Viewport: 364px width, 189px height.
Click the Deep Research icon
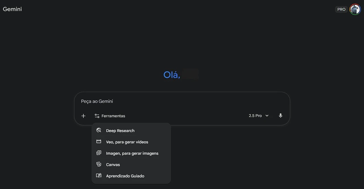point(99,130)
